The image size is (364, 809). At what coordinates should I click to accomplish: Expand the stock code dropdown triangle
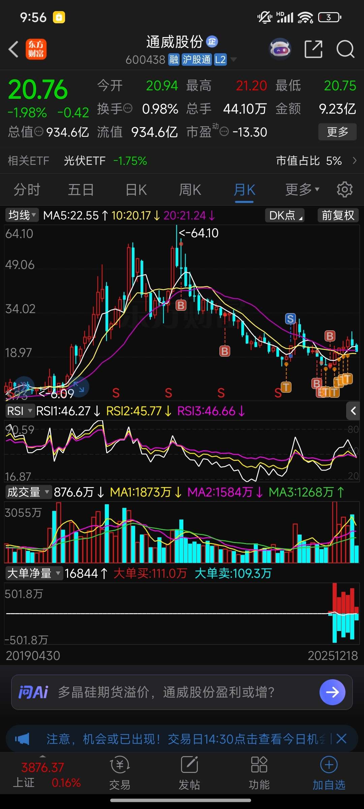point(233,60)
